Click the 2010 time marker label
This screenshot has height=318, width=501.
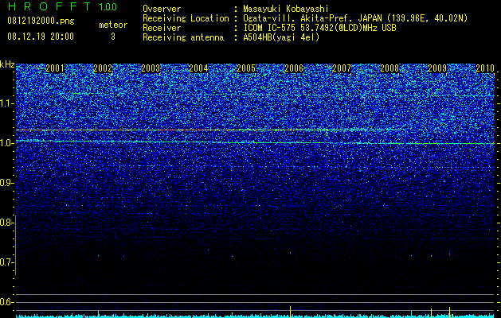[x=485, y=68]
